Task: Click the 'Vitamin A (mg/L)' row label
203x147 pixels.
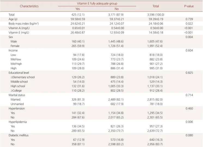Action: [x=19, y=28]
